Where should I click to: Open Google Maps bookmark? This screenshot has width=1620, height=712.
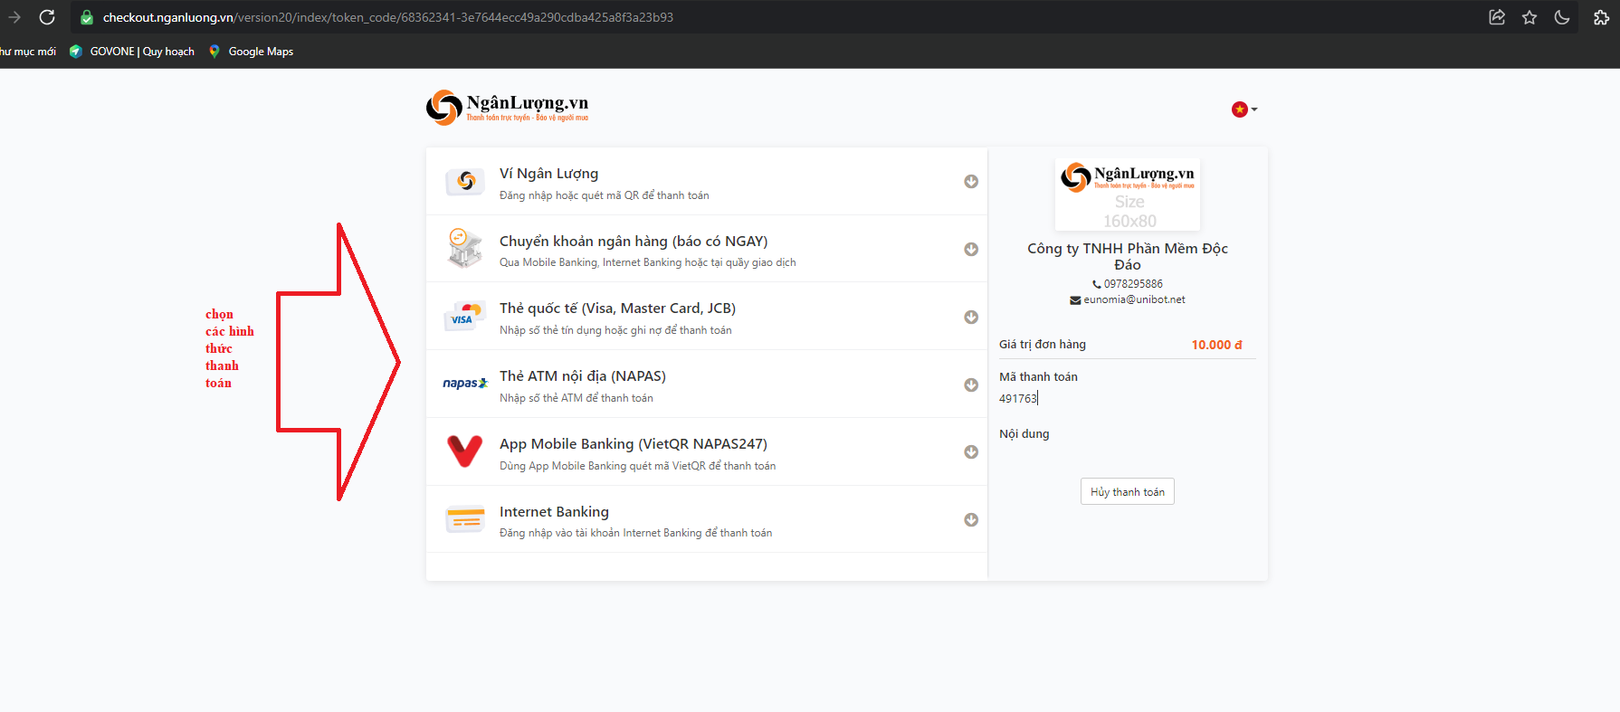[x=251, y=52]
